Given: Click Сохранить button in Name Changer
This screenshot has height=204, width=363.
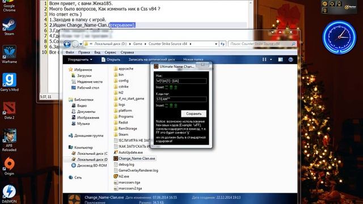Looking at the screenshot, I should pyautogui.click(x=193, y=113).
